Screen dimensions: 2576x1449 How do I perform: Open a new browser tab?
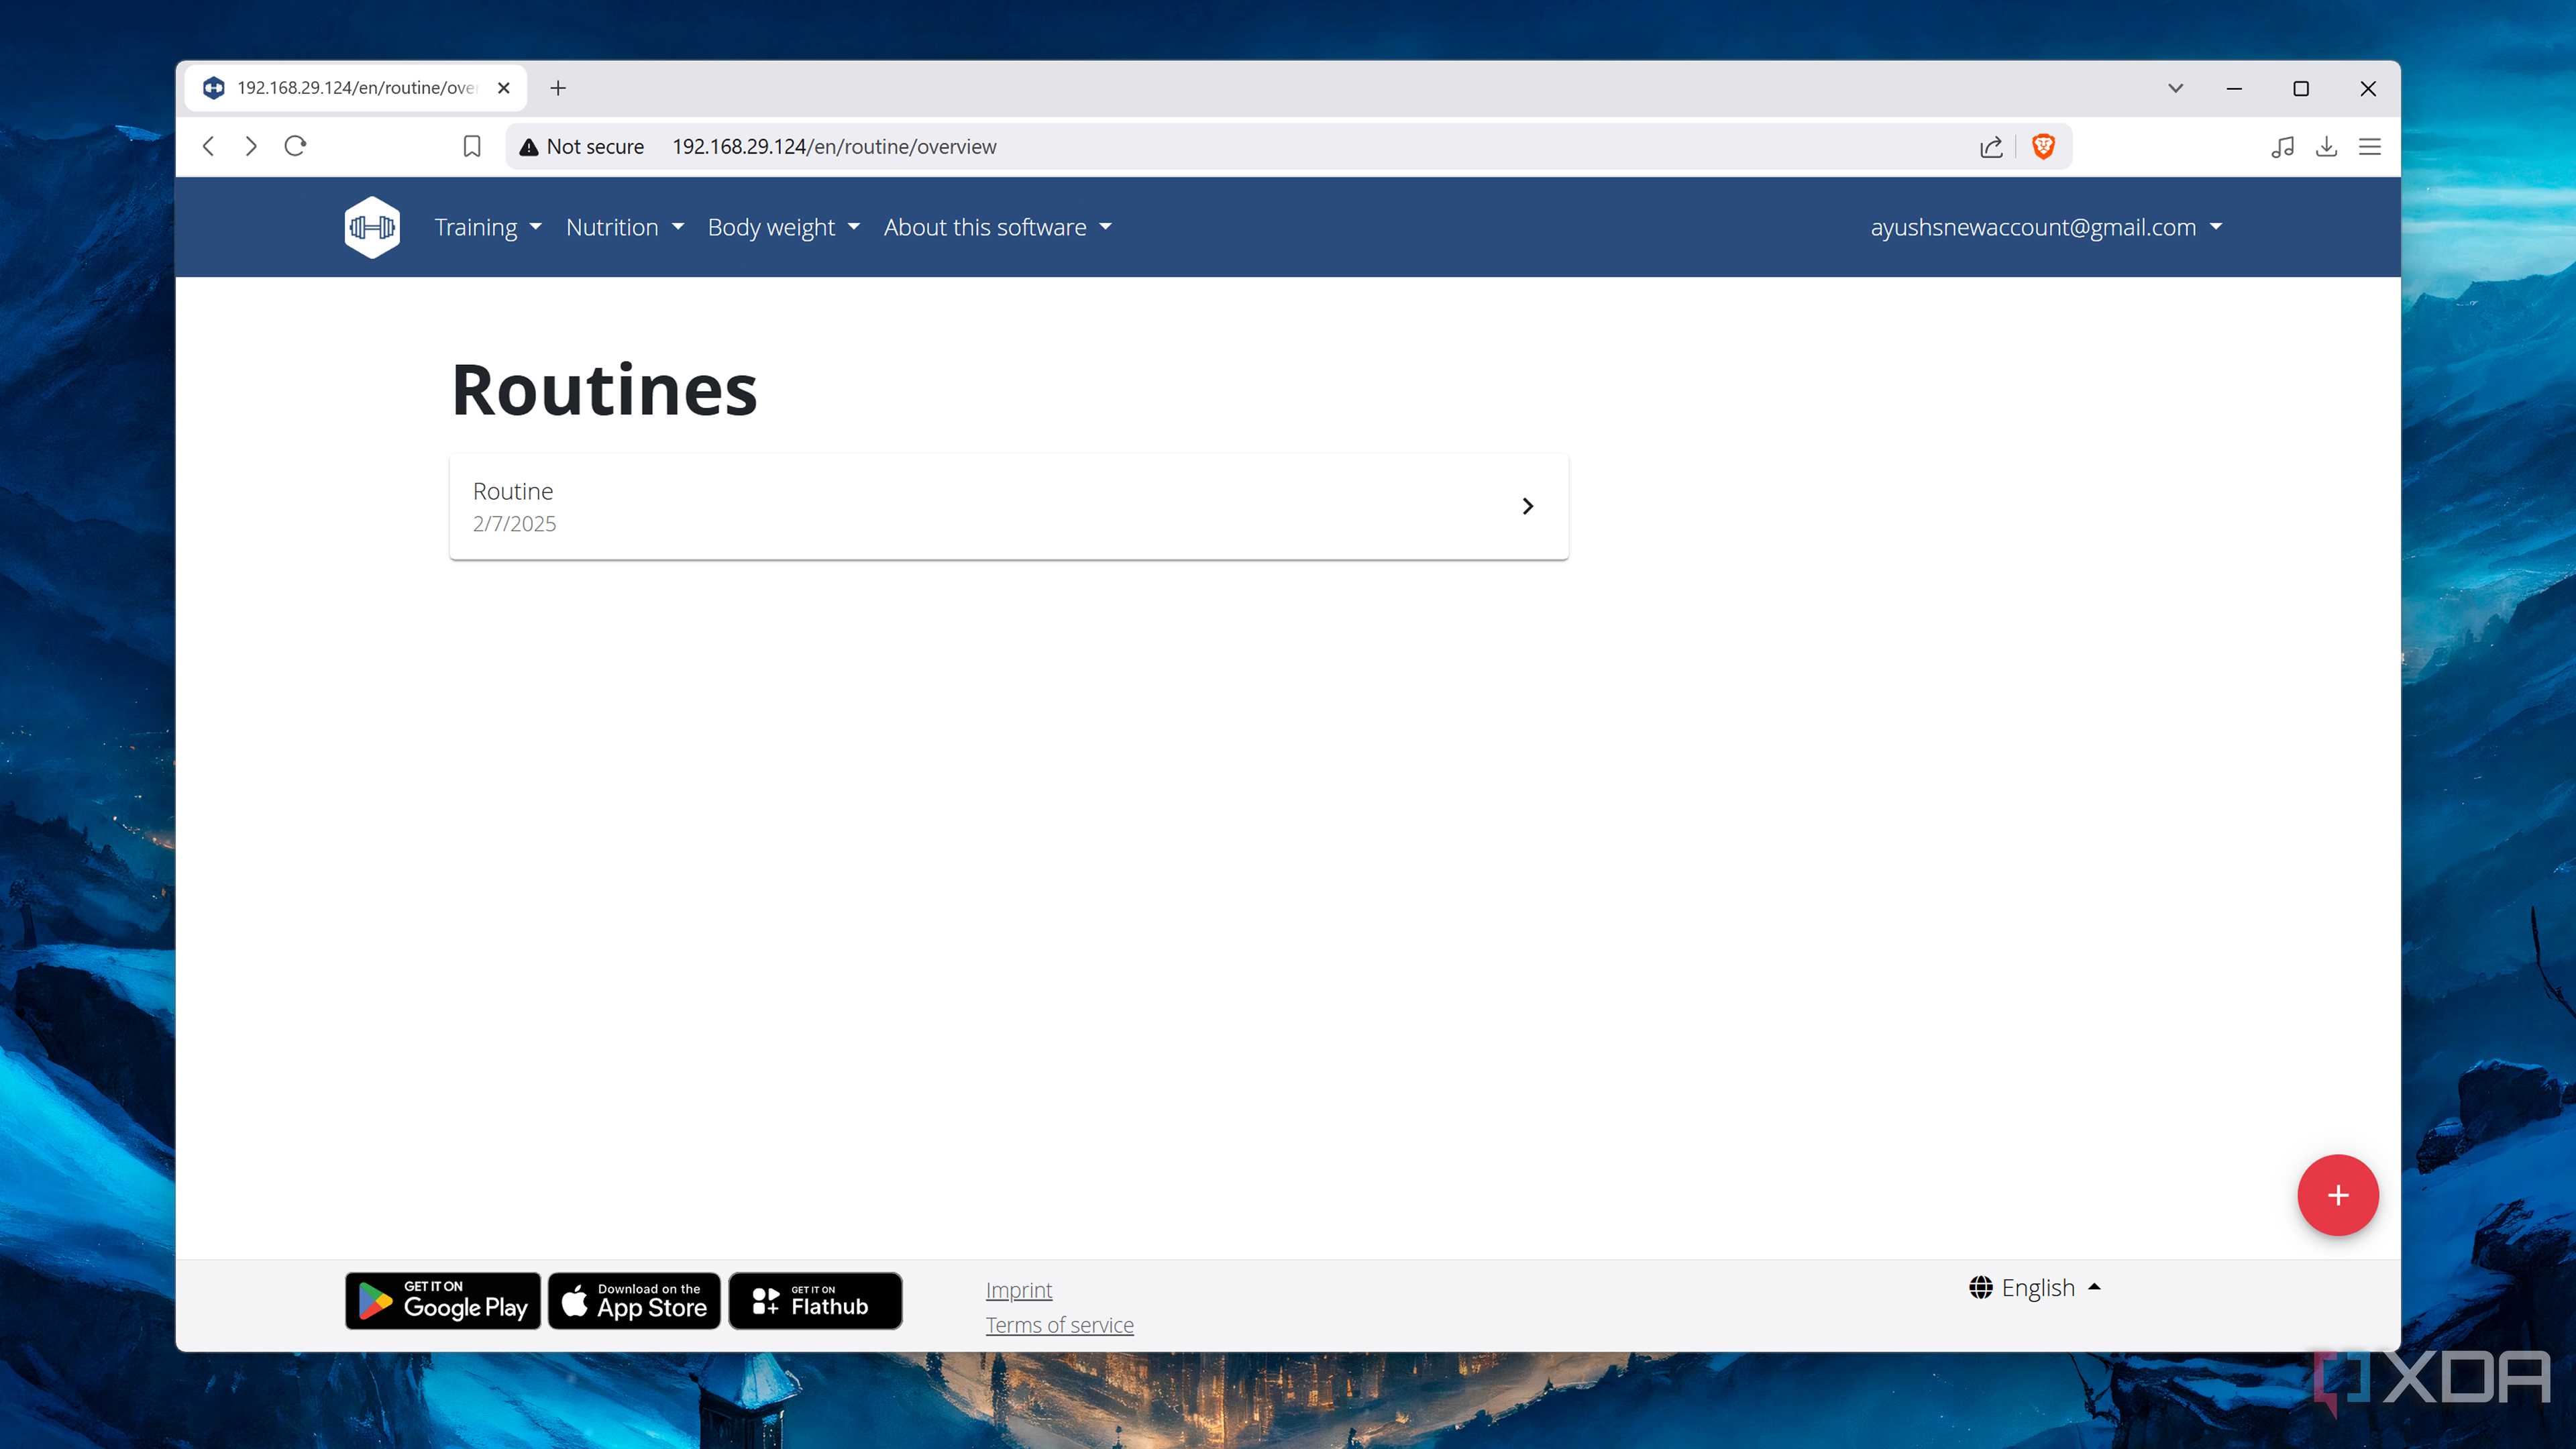(558, 88)
